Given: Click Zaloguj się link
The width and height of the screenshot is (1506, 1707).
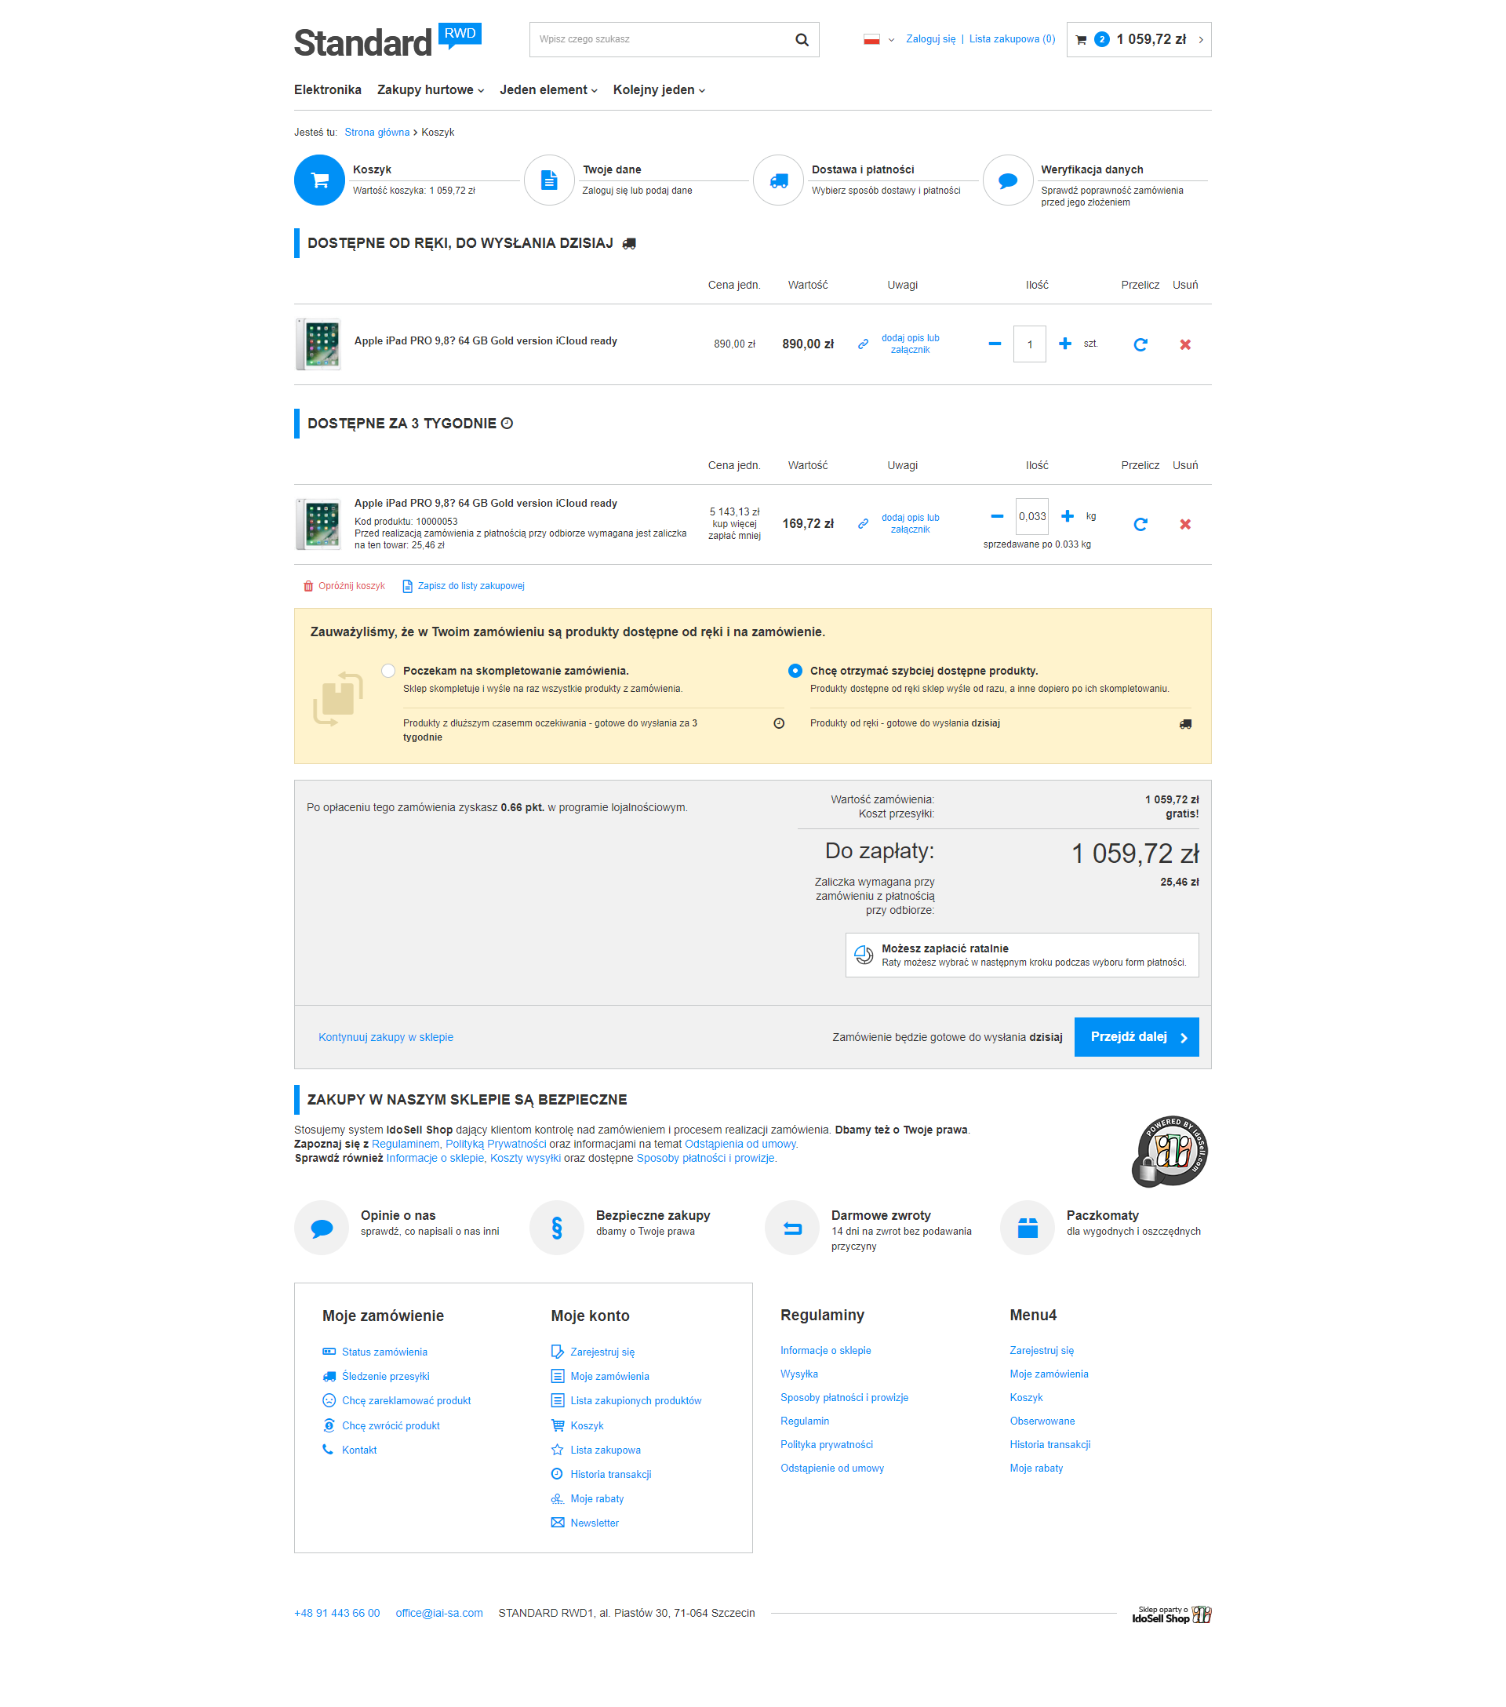Looking at the screenshot, I should tap(931, 39).
